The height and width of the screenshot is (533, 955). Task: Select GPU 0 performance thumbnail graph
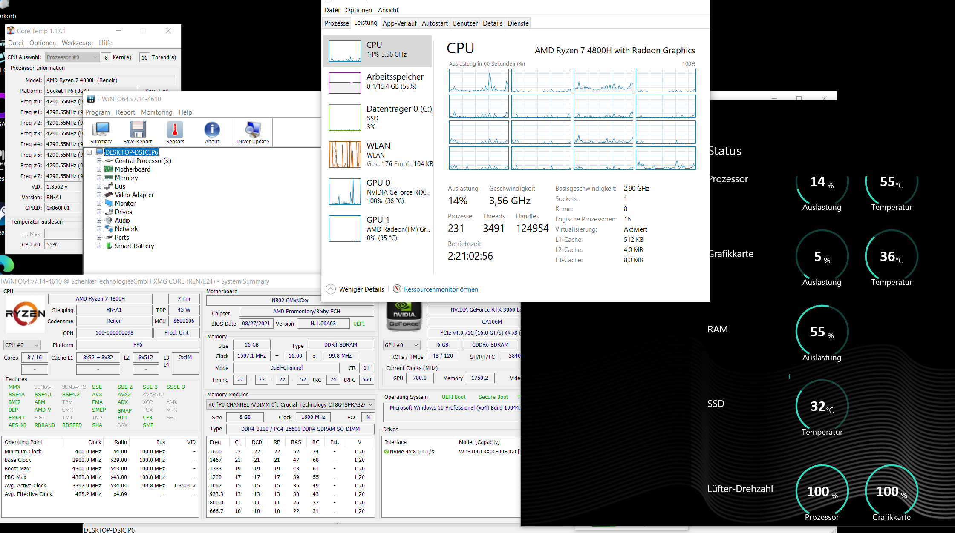click(x=345, y=192)
